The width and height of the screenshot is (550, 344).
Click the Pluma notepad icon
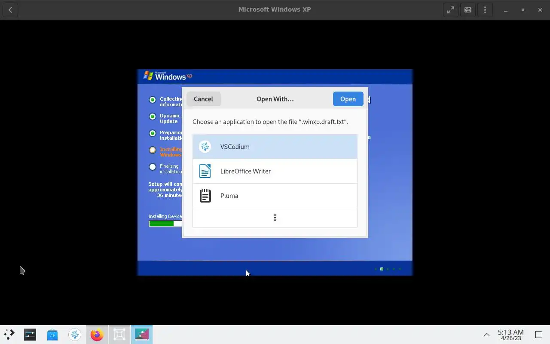[x=205, y=196]
